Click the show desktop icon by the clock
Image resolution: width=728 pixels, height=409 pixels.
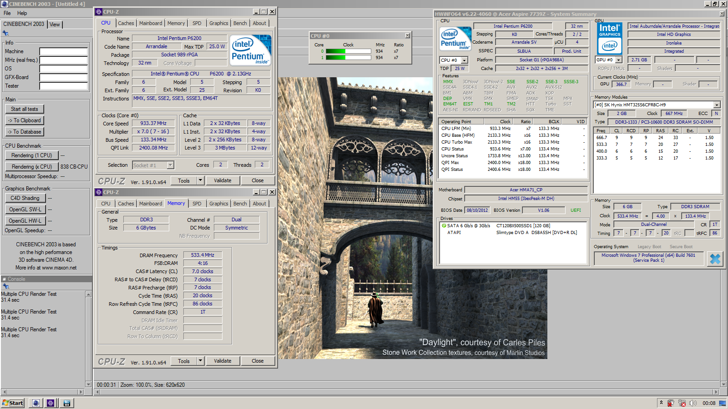(722, 403)
